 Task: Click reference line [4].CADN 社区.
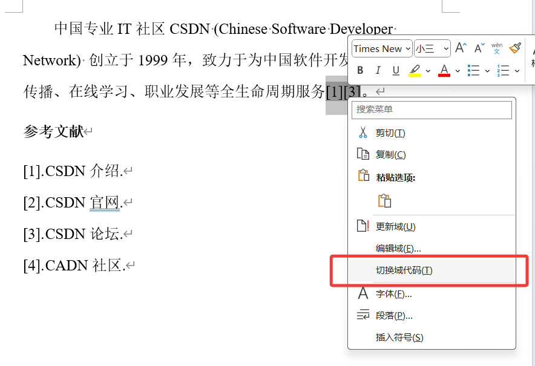click(74, 266)
